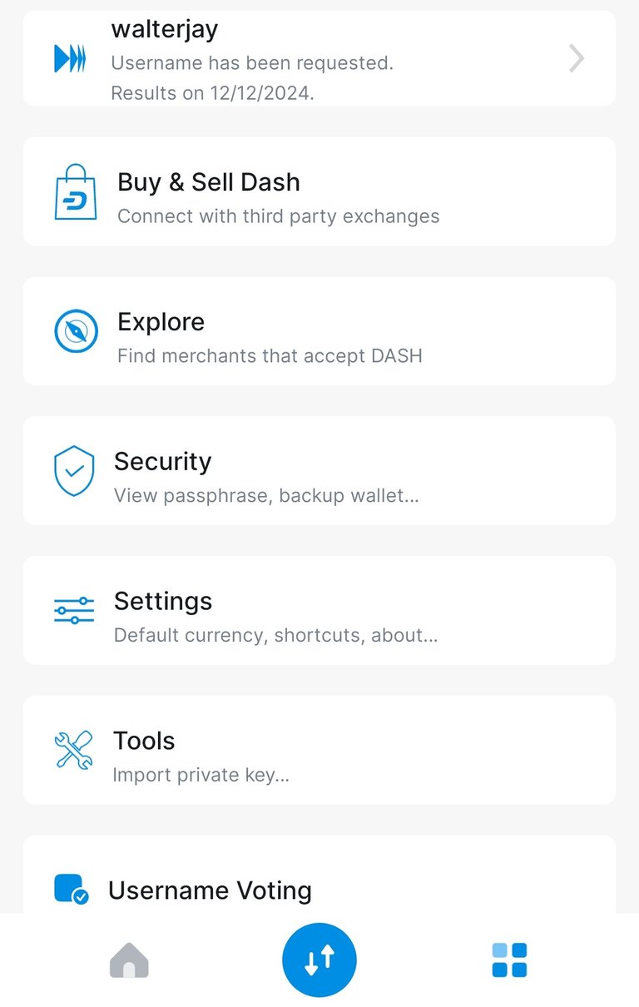Image resolution: width=639 pixels, height=1007 pixels.
Task: Tap 'Connect with third party exchanges' subtitle
Action: point(279,216)
